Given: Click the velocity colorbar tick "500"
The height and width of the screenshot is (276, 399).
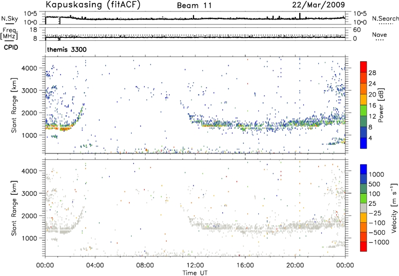Looking at the screenshot, I should click(x=375, y=184).
